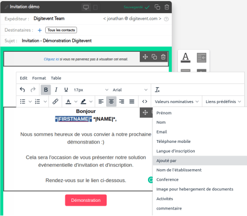Expand the text color picker arrow

(x=76, y=101)
